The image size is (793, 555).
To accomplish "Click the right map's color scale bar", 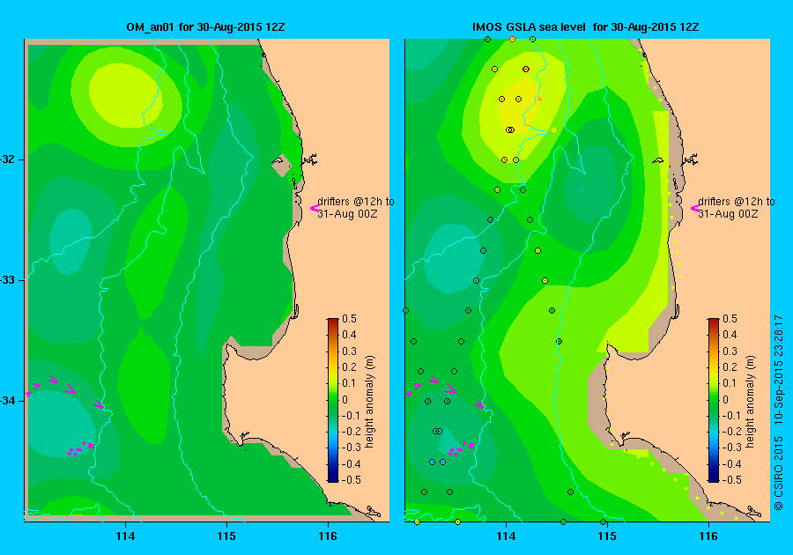I will point(714,400).
